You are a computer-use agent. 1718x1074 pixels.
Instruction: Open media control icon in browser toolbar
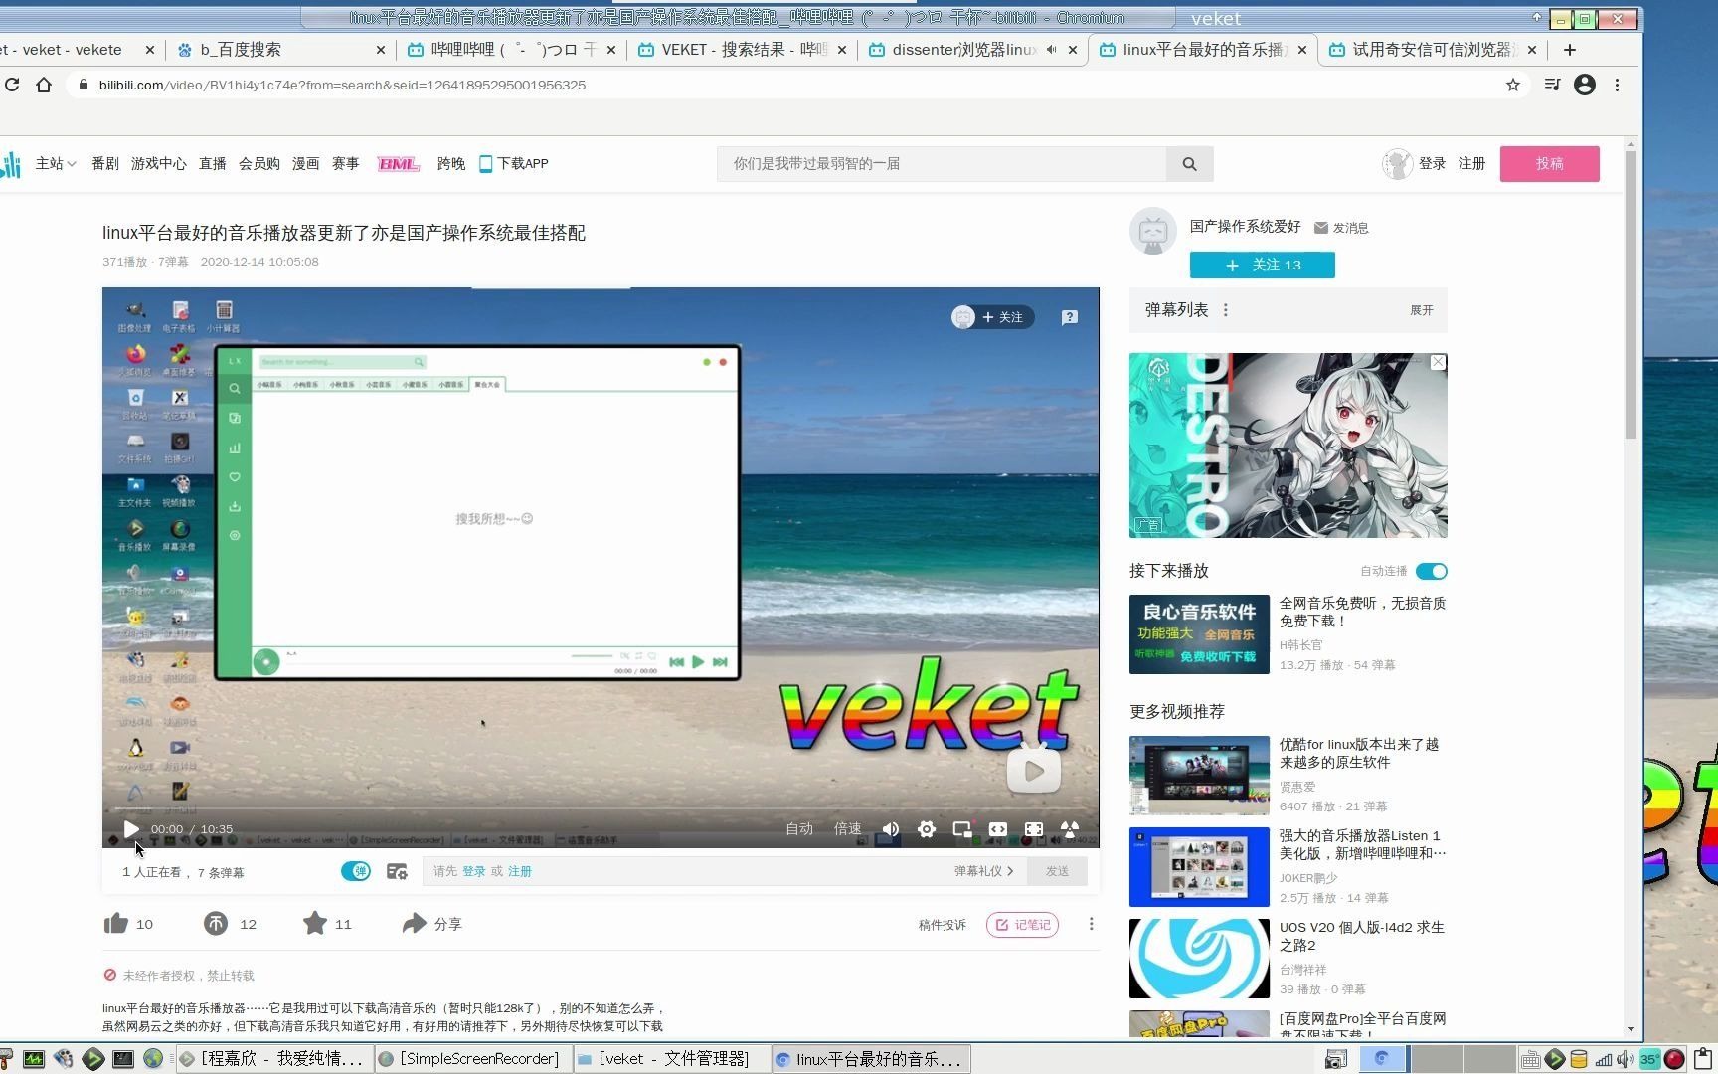tap(1552, 86)
